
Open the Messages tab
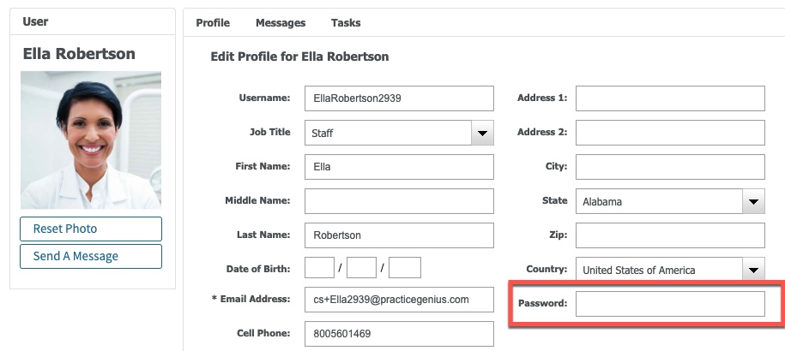tap(281, 23)
